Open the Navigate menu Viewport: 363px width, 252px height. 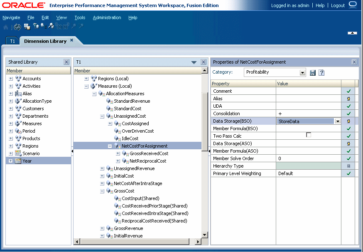point(11,17)
